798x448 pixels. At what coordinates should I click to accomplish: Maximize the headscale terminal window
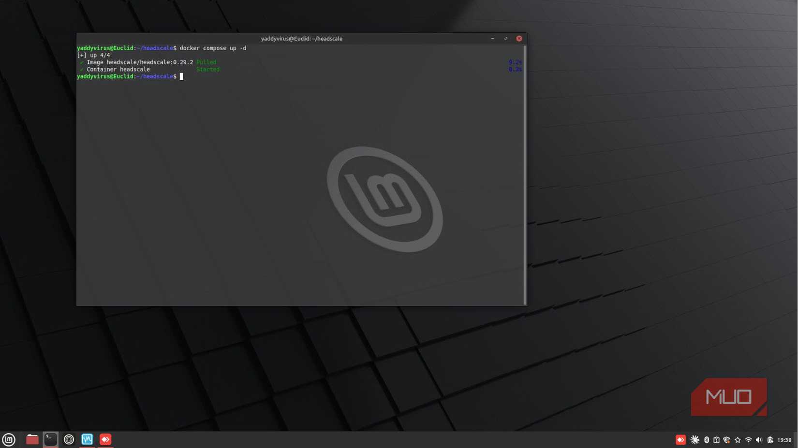pyautogui.click(x=506, y=39)
